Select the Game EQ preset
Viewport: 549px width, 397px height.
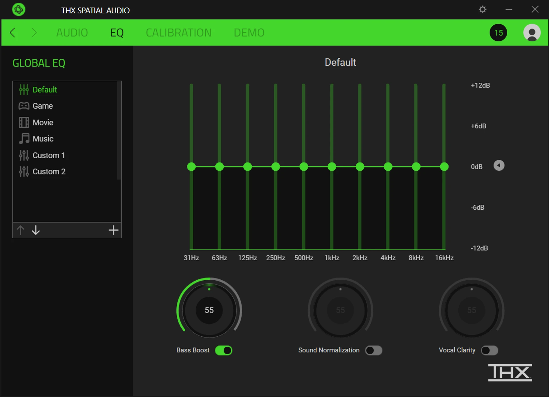(x=65, y=106)
